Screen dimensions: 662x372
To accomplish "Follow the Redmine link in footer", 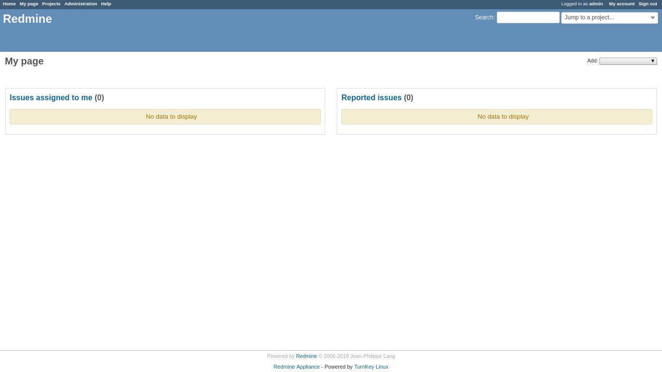I will (x=306, y=356).
